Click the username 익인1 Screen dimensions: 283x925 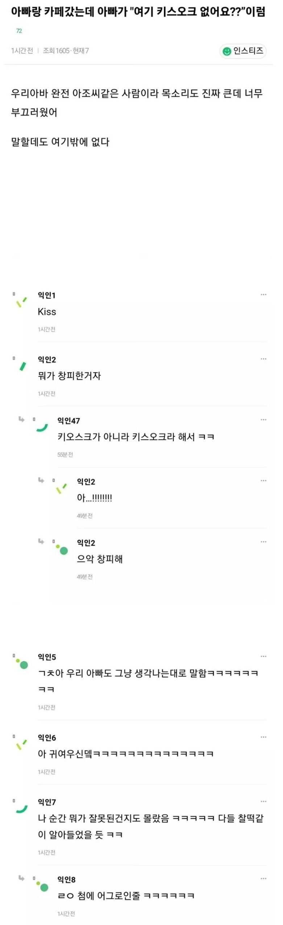[x=46, y=295]
